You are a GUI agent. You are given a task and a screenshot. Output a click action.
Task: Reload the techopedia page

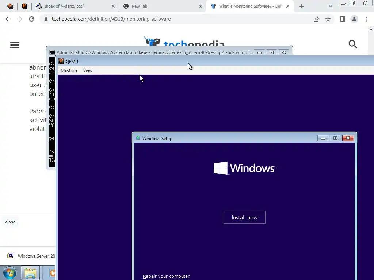(31, 19)
